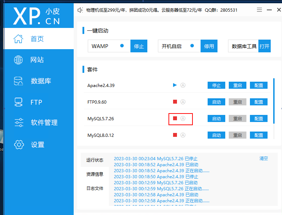Viewport: 282px width, 215px height.
Task: Click the 套件 section heading
Action: (x=92, y=69)
